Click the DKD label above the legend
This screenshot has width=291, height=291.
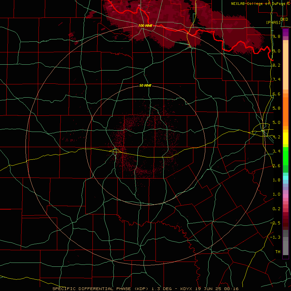tap(284, 19)
